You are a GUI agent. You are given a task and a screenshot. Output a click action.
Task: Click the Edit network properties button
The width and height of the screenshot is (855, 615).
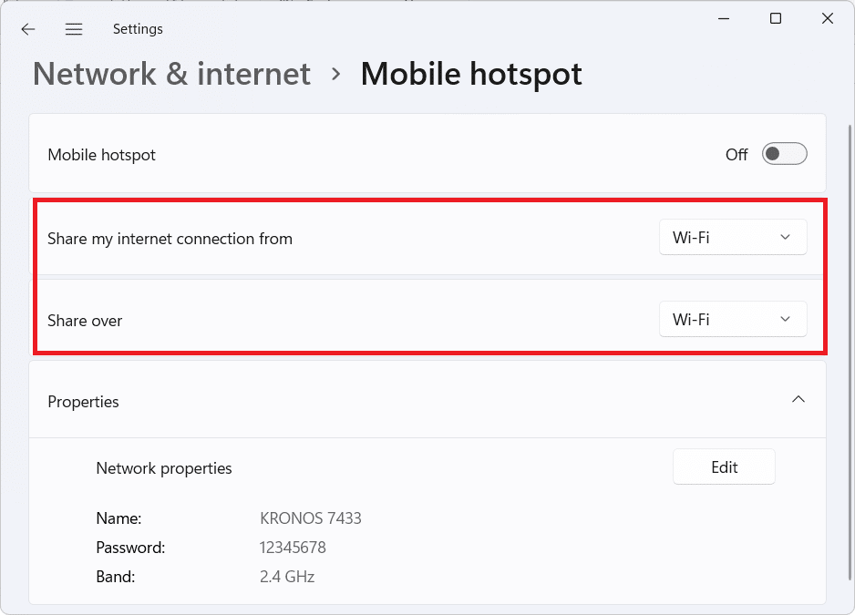coord(724,467)
